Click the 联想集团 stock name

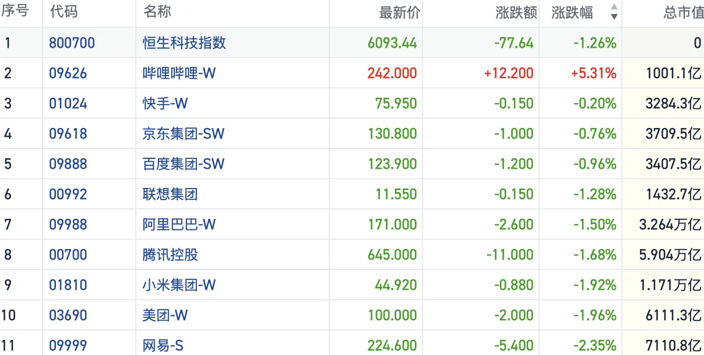point(170,194)
